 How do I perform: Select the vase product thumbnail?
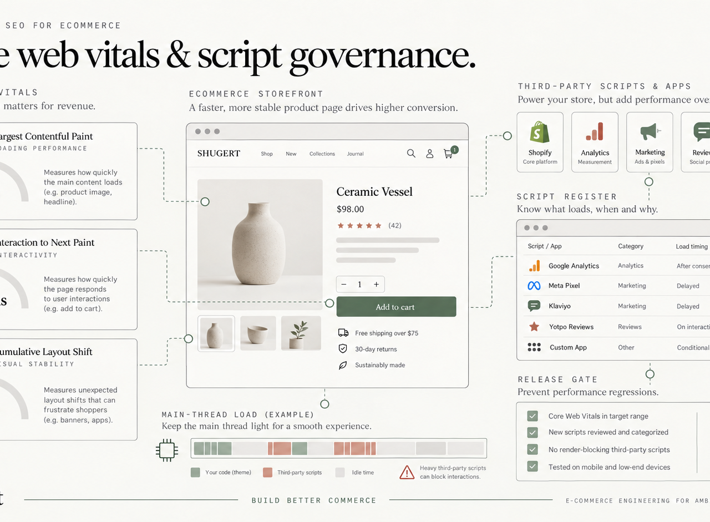(x=216, y=333)
